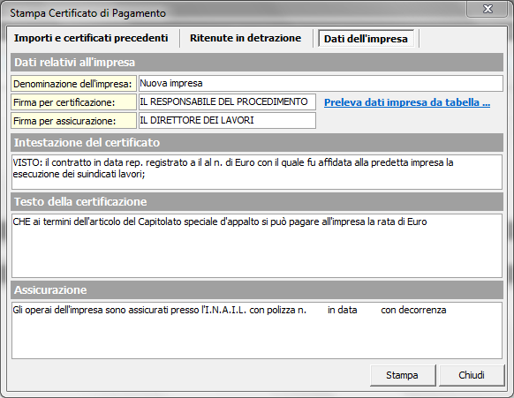
Task: Click the Assicurazione section header
Action: point(257,290)
